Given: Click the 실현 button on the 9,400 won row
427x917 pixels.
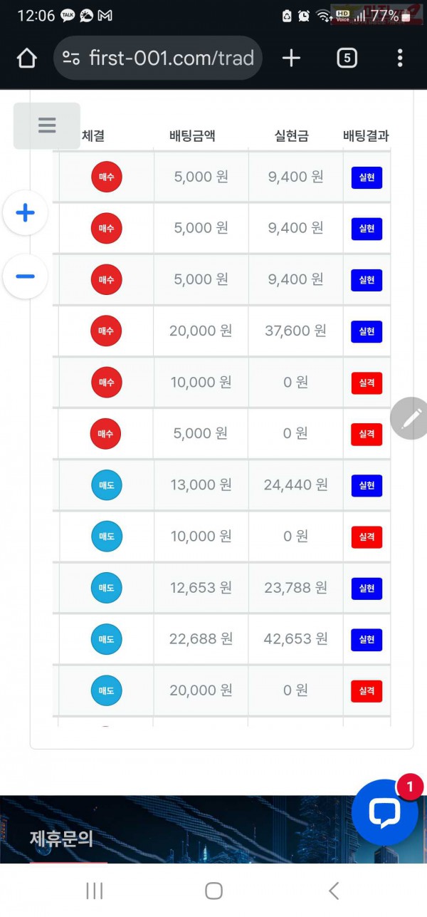Looking at the screenshot, I should 366,177.
